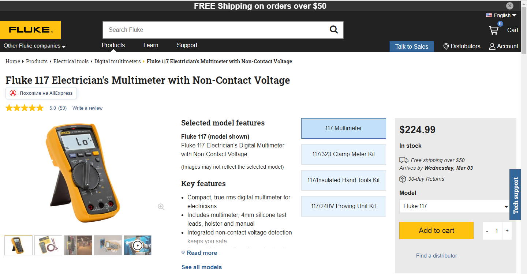Click the zoom magnifier on product image

point(161,207)
